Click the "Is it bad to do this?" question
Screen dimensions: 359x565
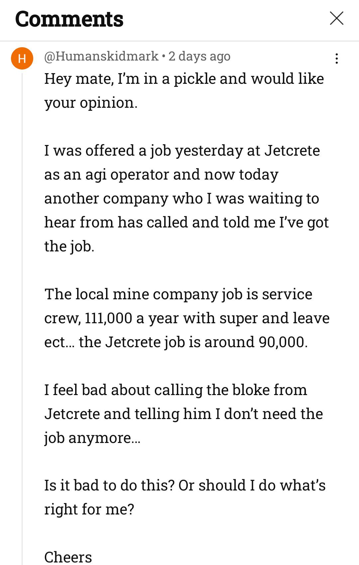184,486
